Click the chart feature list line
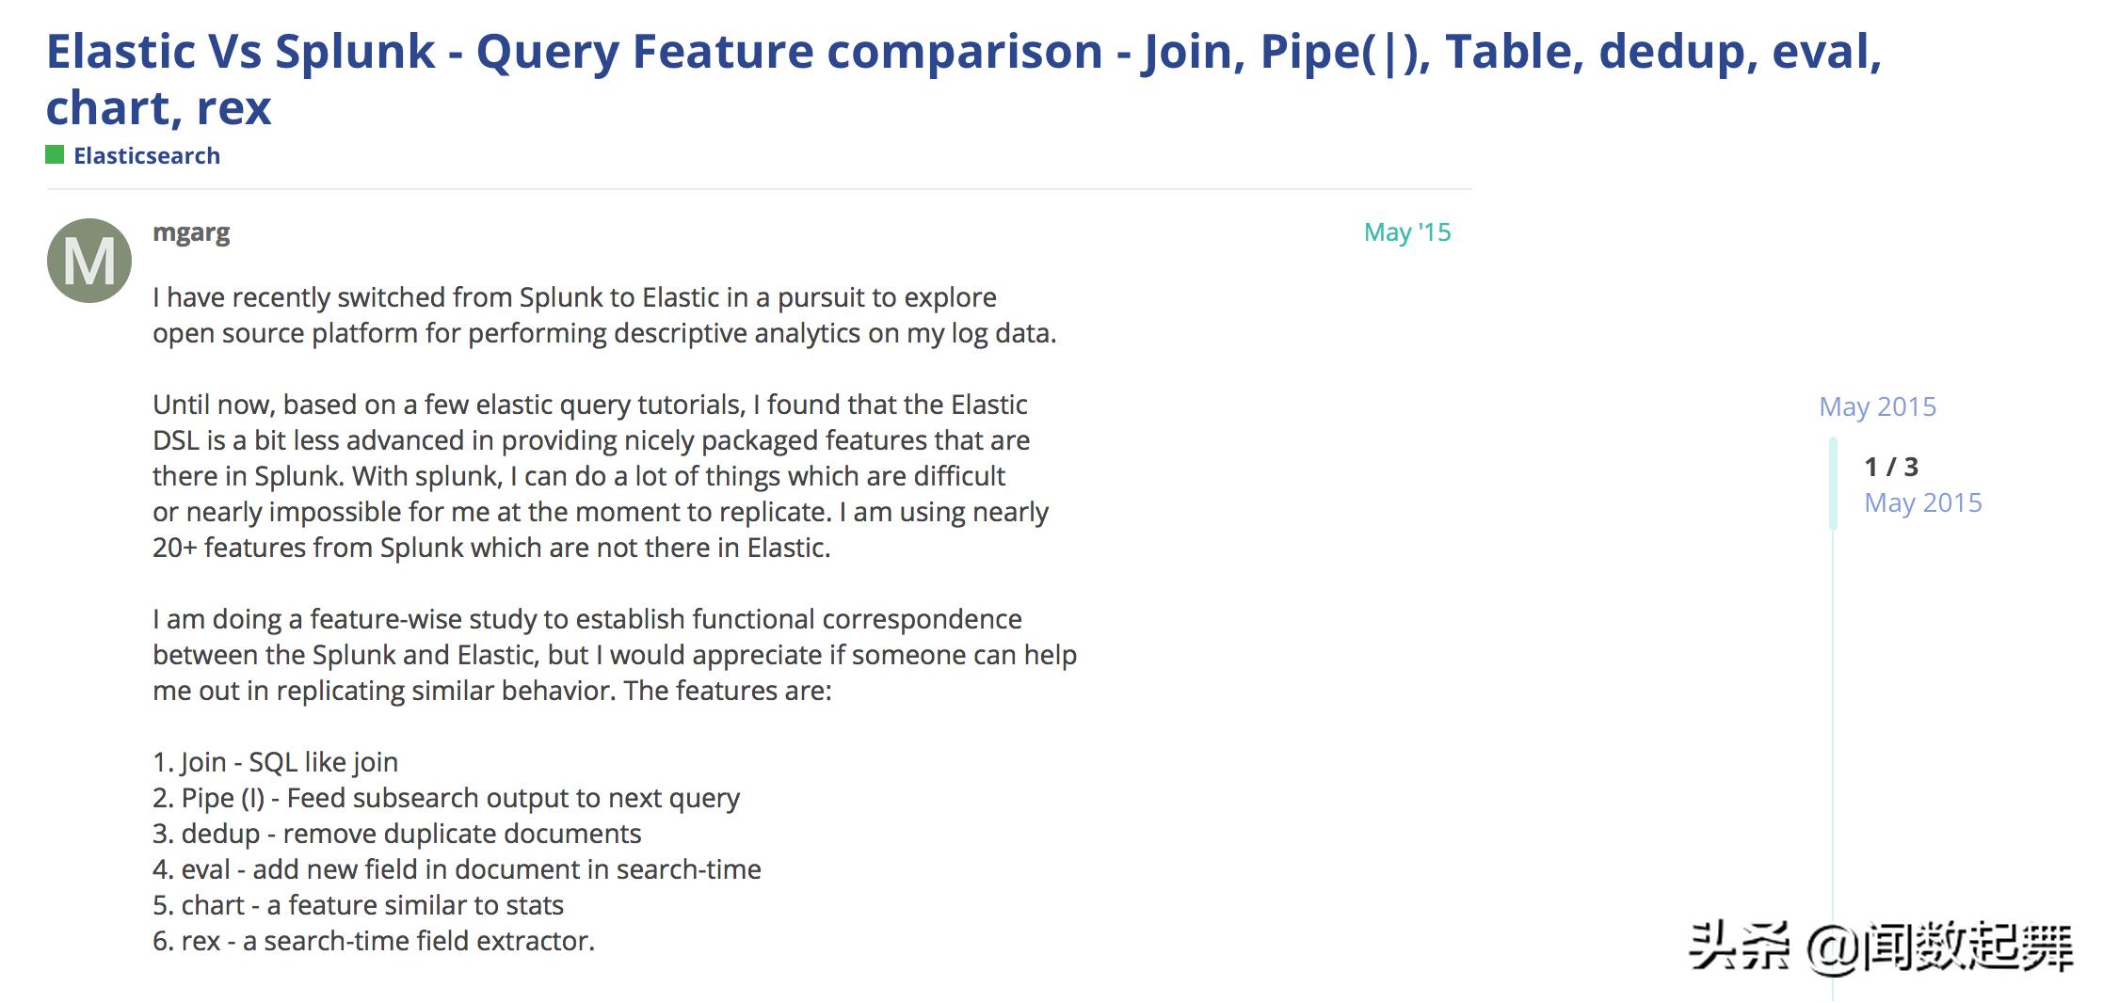Screen dimensions: 2103x1003 tap(358, 905)
